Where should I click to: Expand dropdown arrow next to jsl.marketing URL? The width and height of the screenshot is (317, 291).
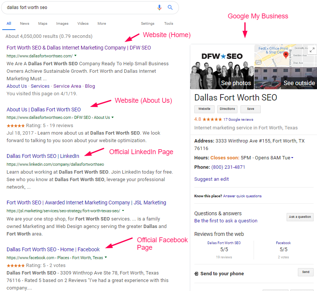pos(123,211)
